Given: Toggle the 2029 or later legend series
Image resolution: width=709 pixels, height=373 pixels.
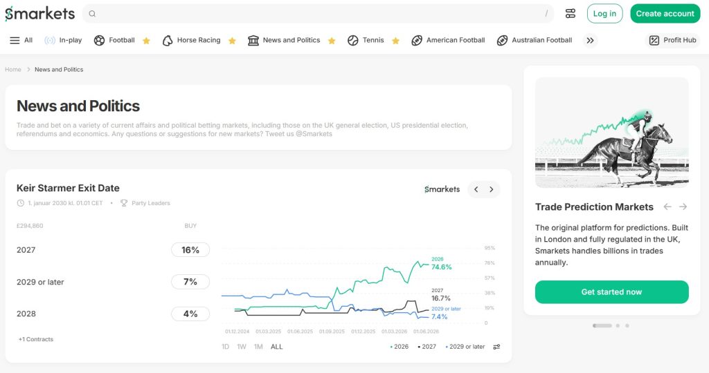Looking at the screenshot, I should [465, 347].
